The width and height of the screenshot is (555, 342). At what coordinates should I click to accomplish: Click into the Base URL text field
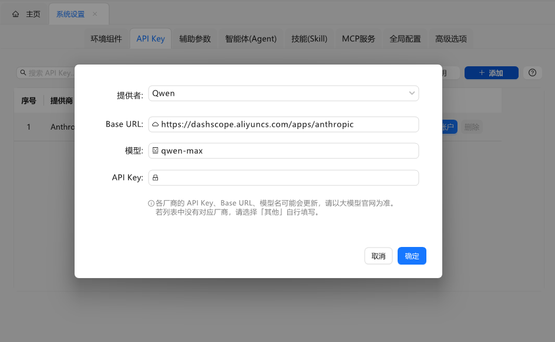pos(288,124)
